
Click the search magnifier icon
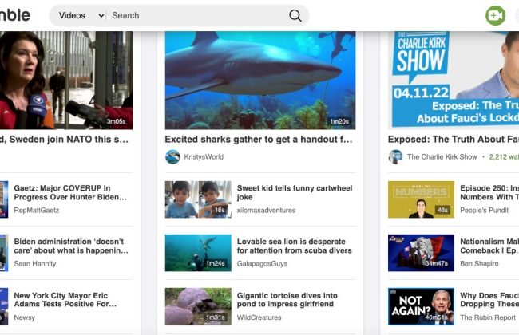coord(295,15)
